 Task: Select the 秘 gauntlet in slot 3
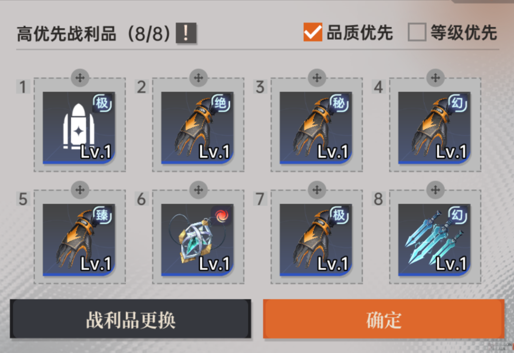(x=316, y=128)
